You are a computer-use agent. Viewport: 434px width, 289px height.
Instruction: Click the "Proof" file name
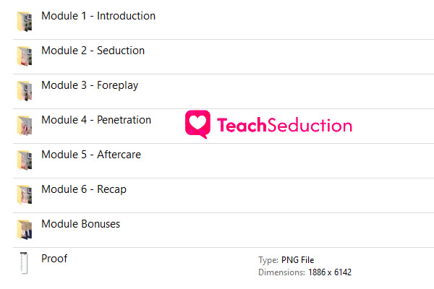[54, 259]
